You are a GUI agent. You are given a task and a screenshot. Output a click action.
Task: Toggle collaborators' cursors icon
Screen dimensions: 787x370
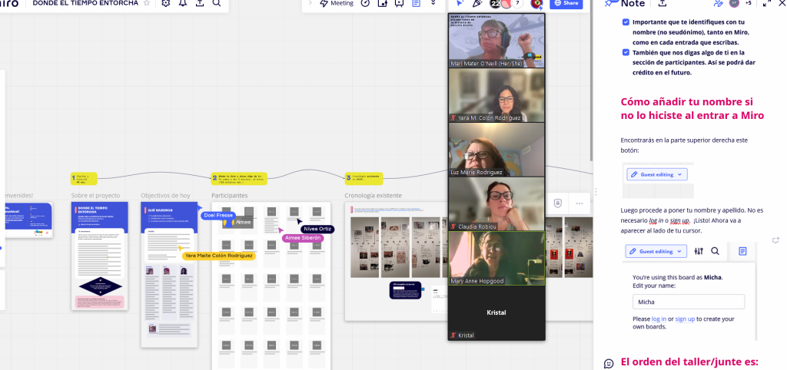point(460,3)
